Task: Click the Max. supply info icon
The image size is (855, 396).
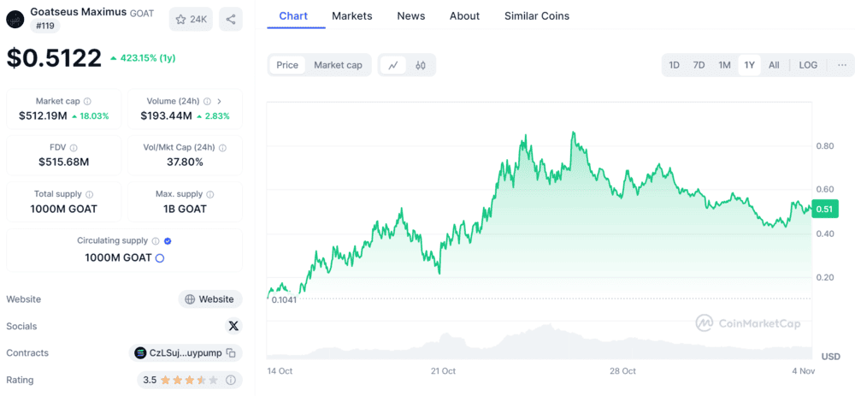Action: coord(210,194)
